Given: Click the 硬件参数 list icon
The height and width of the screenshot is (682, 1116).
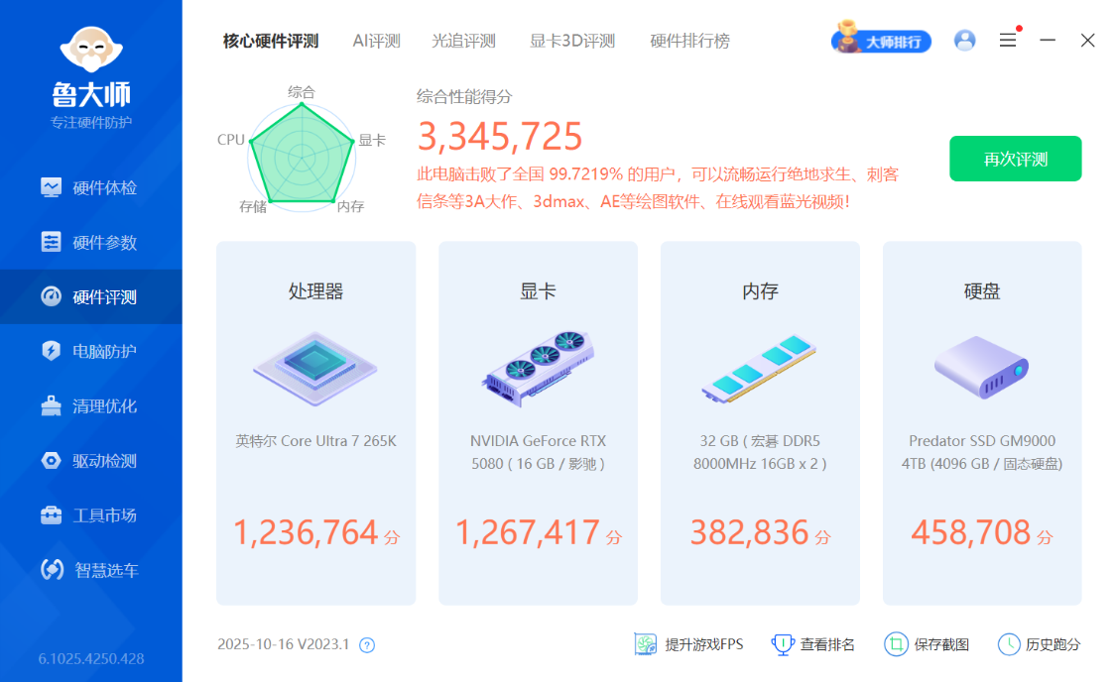Looking at the screenshot, I should click(52, 242).
